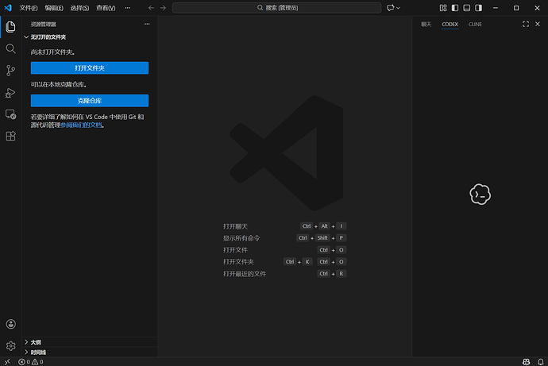Open the notifications bell
This screenshot has height=366, width=548.
[x=541, y=362]
